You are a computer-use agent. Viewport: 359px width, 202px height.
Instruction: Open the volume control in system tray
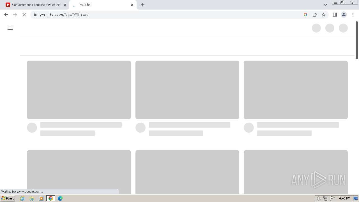[319, 198]
